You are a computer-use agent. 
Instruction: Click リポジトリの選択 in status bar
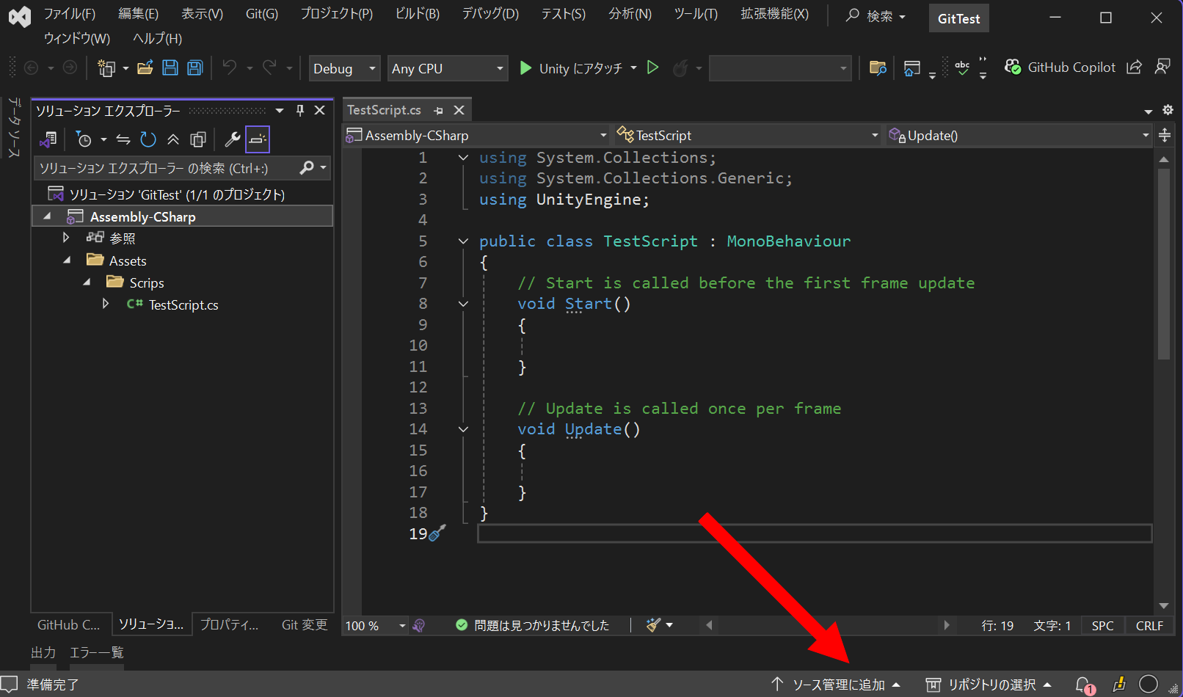click(989, 685)
